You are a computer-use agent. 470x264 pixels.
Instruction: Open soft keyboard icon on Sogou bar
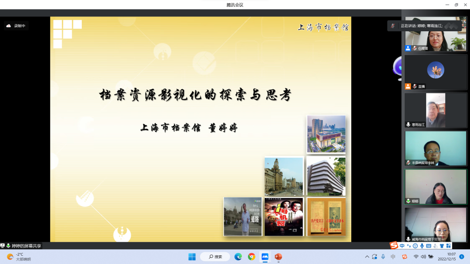pyautogui.click(x=429, y=246)
